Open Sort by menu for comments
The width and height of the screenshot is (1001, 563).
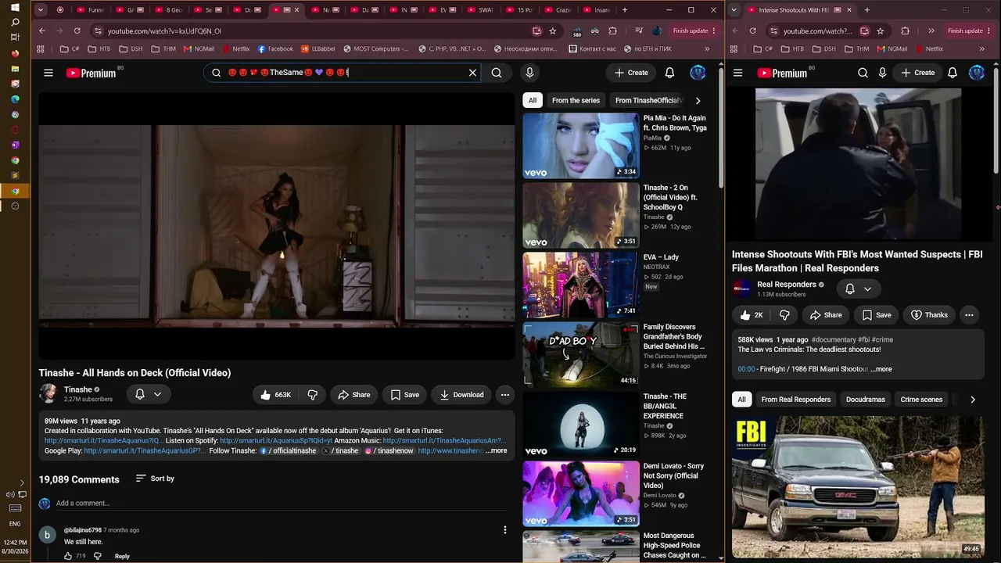[x=155, y=479]
